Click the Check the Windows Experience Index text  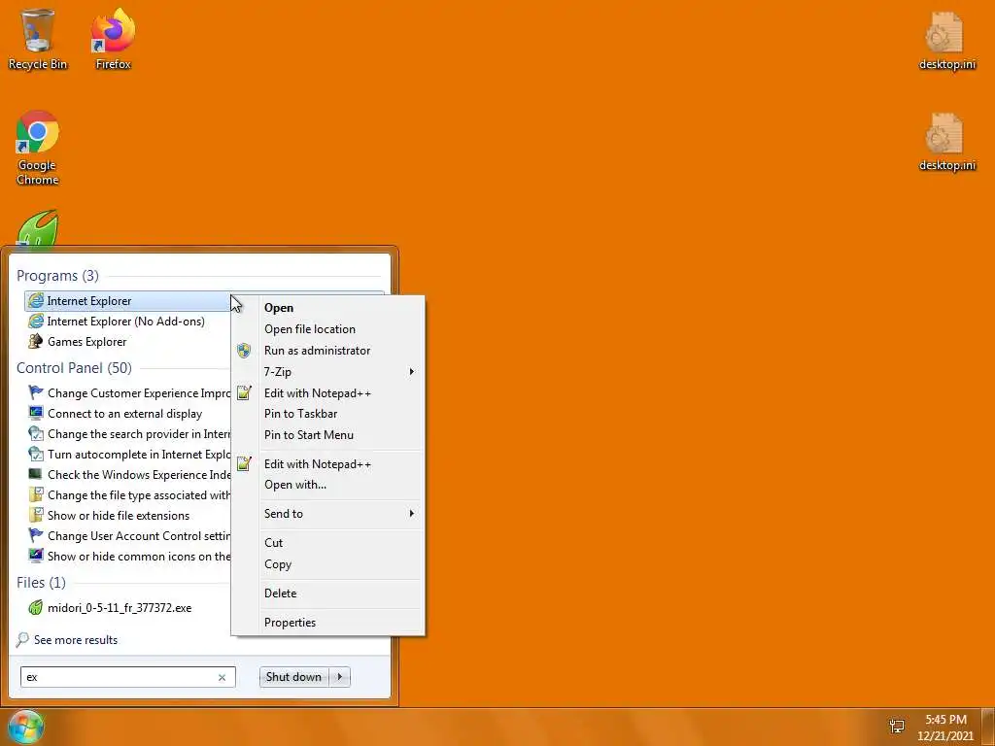point(139,475)
